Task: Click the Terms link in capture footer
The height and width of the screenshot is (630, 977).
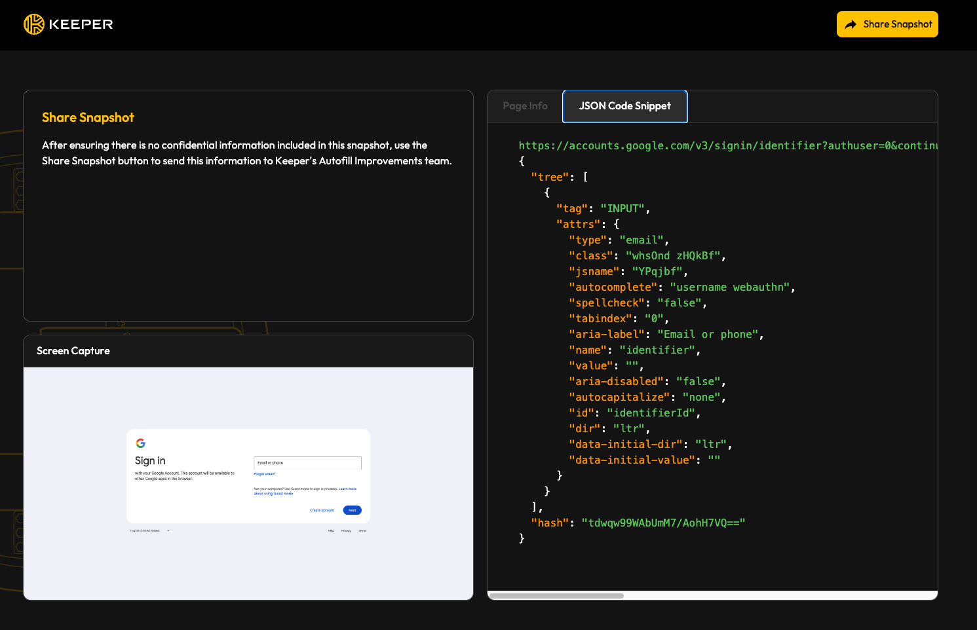Action: (362, 530)
